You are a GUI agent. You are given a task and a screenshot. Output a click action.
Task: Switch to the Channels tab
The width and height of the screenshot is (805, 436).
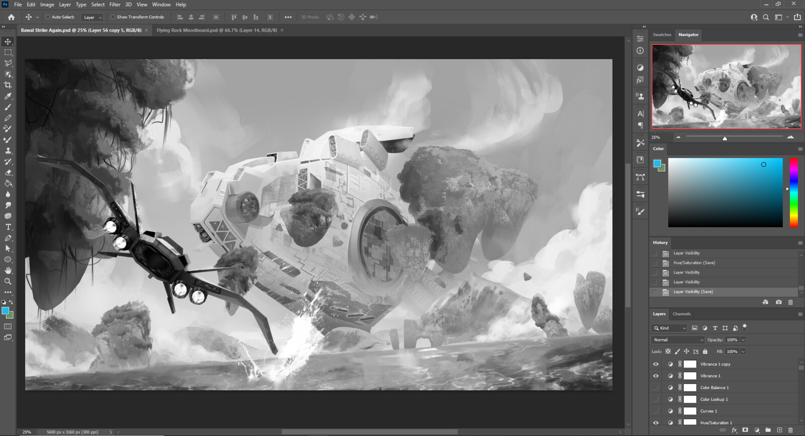(x=682, y=314)
